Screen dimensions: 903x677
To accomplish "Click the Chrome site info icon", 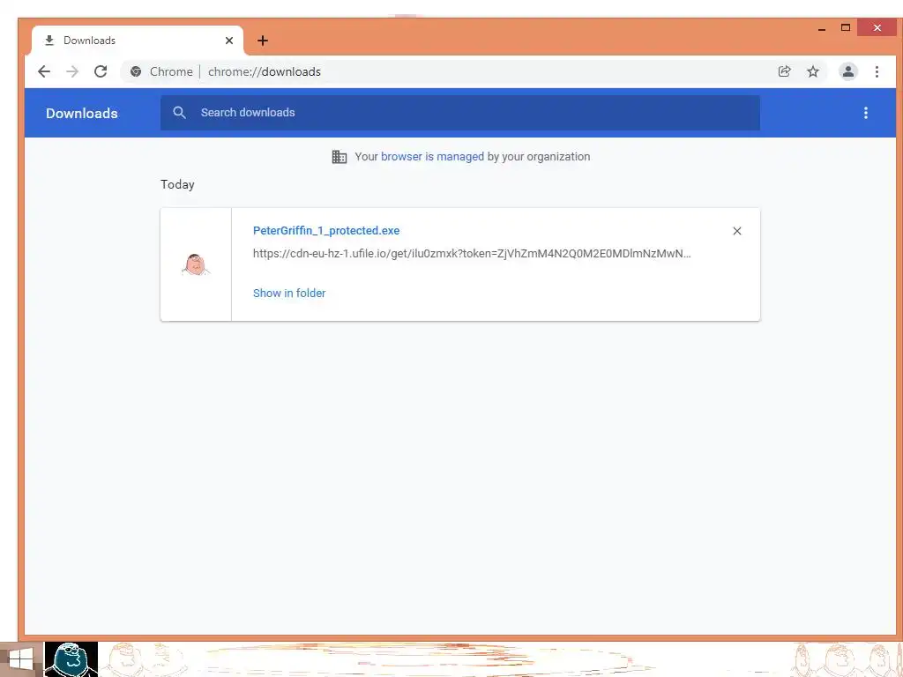I will pyautogui.click(x=136, y=71).
